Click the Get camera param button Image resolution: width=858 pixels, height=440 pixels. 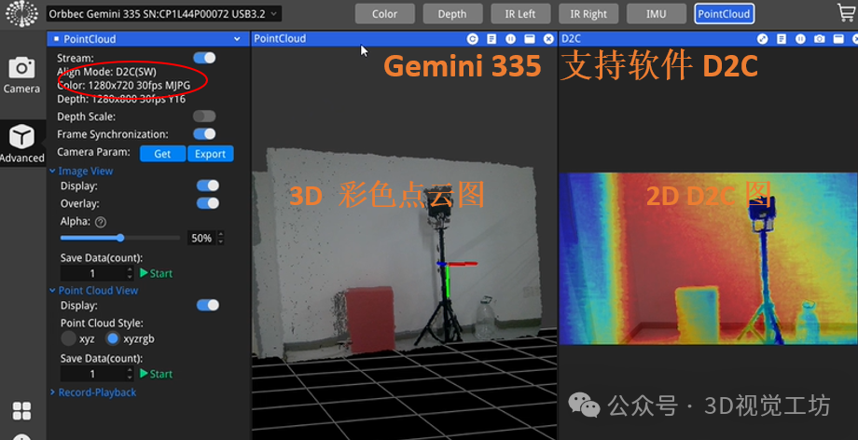162,154
